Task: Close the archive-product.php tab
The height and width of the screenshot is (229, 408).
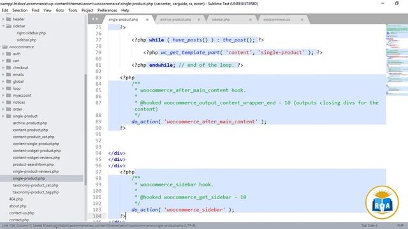Action: click(x=199, y=20)
